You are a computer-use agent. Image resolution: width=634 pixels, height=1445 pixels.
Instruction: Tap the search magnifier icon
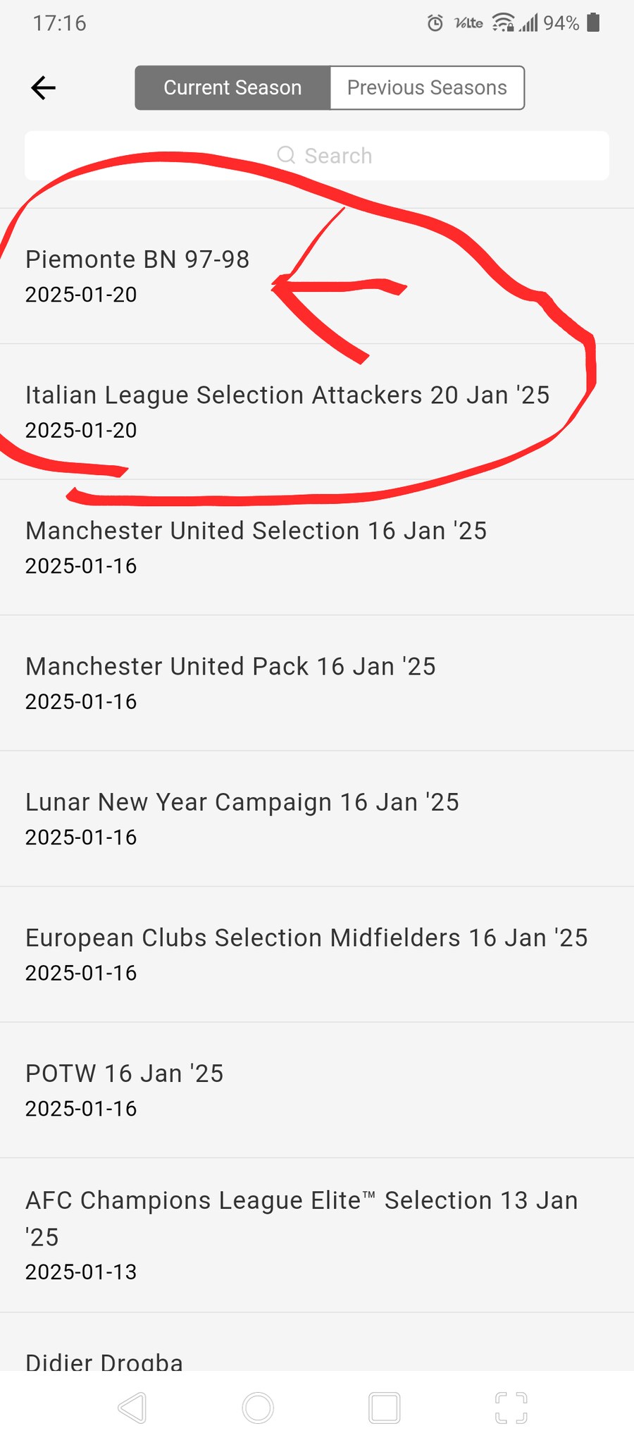coord(286,155)
